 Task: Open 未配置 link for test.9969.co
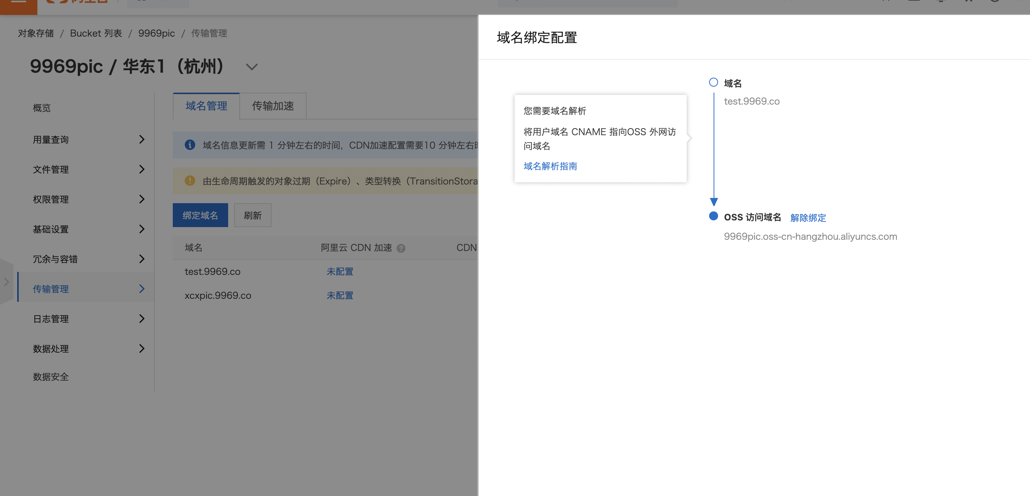tap(340, 272)
